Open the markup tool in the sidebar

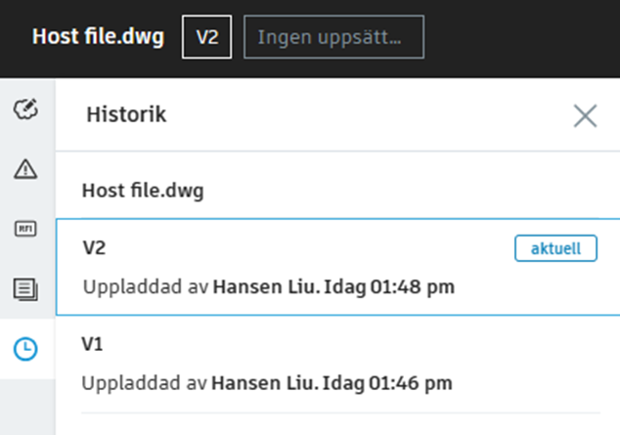(x=26, y=109)
